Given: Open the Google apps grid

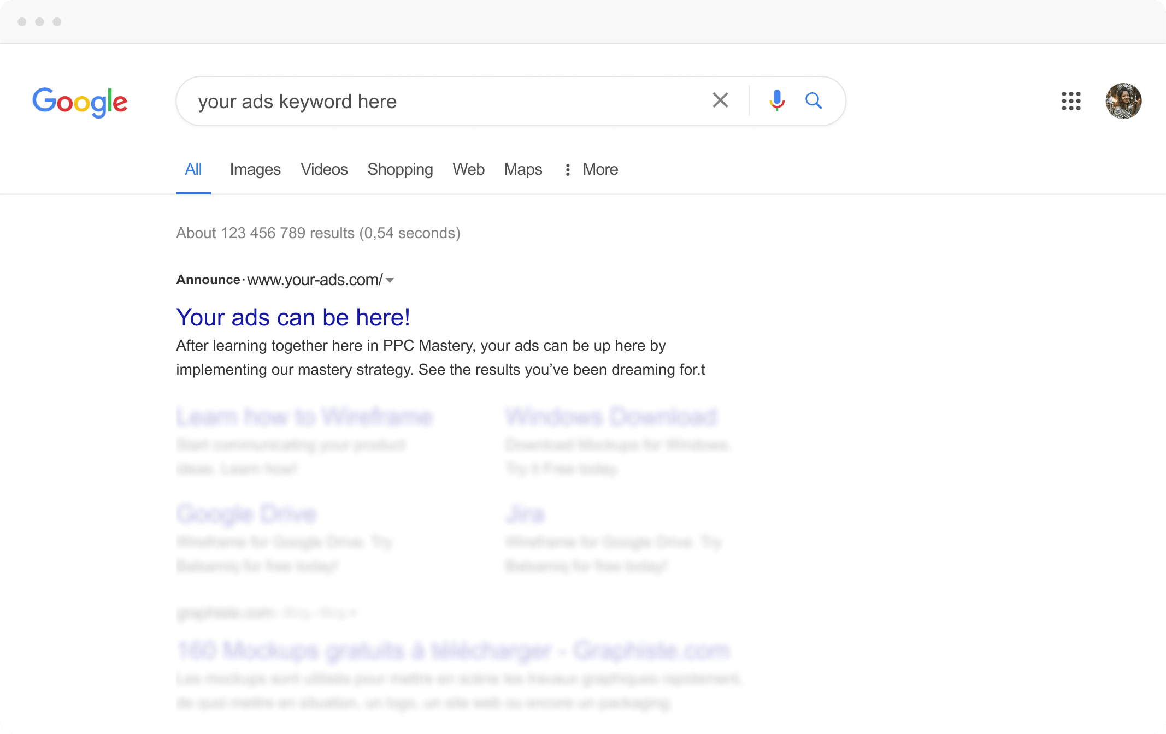Looking at the screenshot, I should coord(1071,101).
